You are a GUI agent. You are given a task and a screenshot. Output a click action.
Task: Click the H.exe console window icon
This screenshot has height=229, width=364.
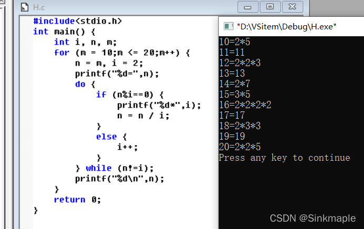(x=228, y=26)
